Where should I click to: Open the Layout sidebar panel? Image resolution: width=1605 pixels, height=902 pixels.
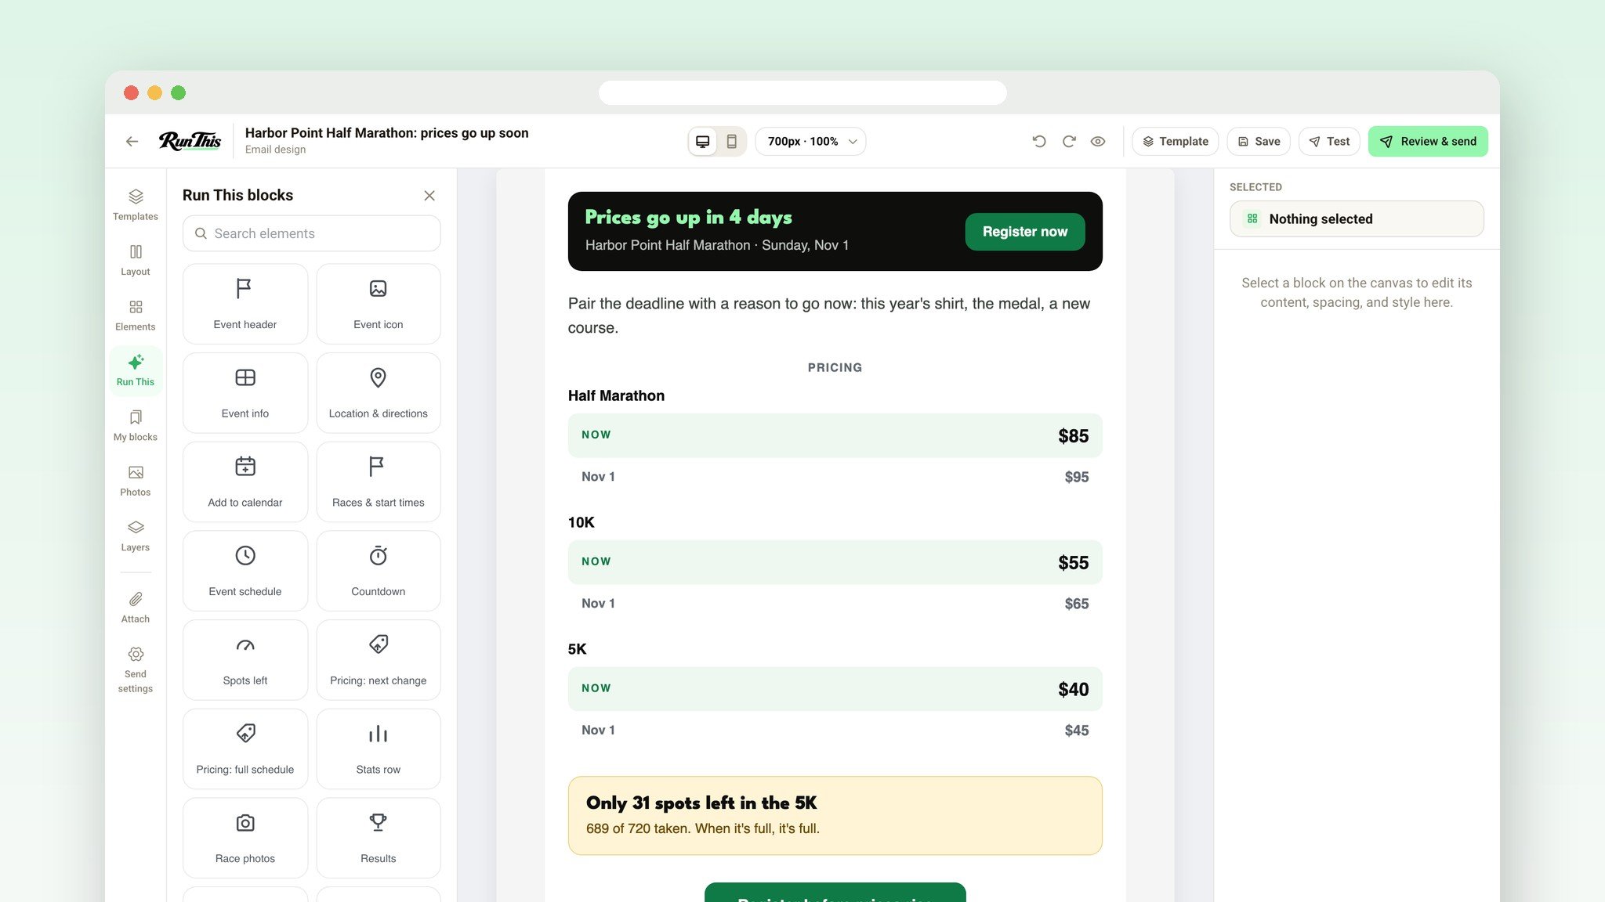[135, 260]
